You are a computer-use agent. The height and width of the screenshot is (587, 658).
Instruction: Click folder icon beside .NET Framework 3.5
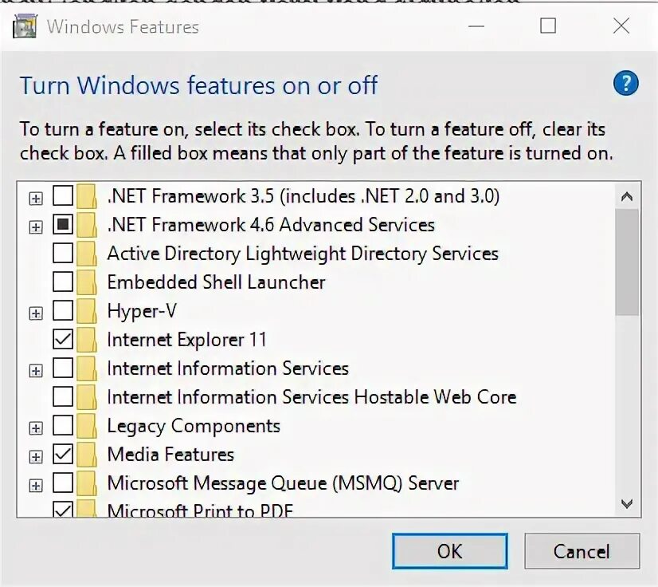click(87, 196)
